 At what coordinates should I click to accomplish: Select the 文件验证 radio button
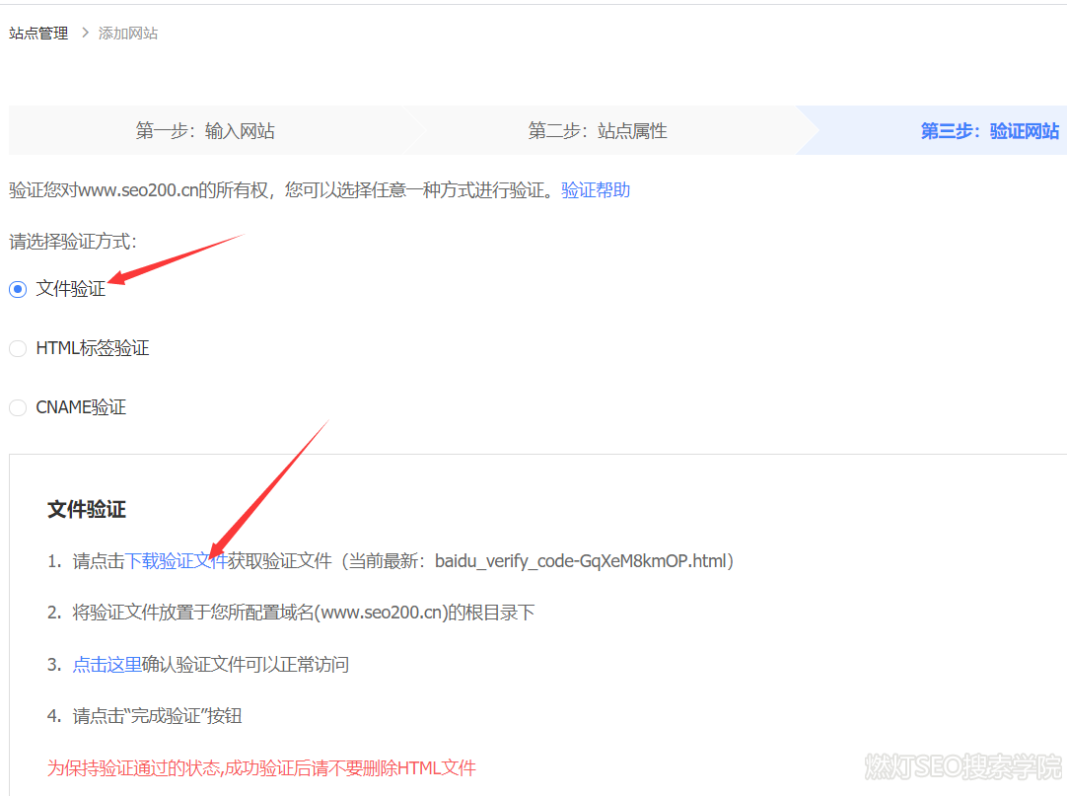coord(18,290)
